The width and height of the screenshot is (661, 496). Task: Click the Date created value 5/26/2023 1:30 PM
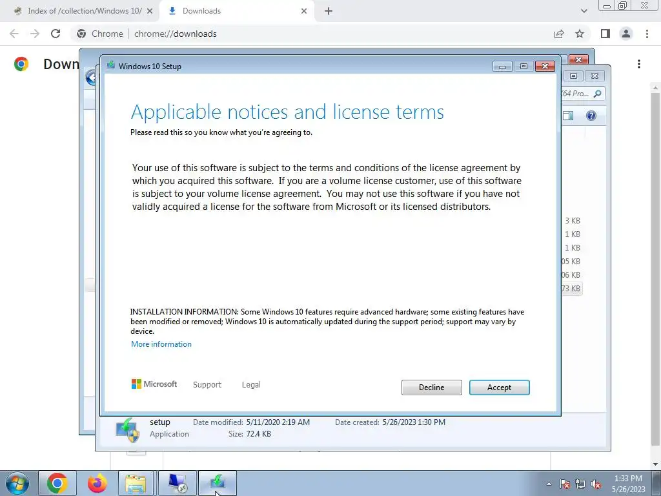click(x=414, y=422)
